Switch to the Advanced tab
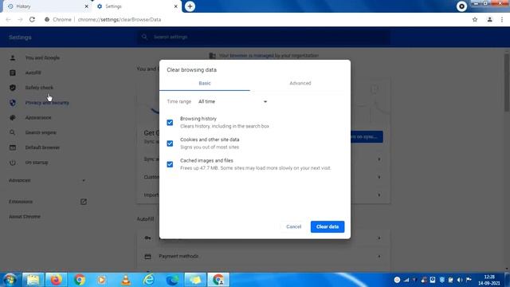Image resolution: width=510 pixels, height=287 pixels. [300, 83]
